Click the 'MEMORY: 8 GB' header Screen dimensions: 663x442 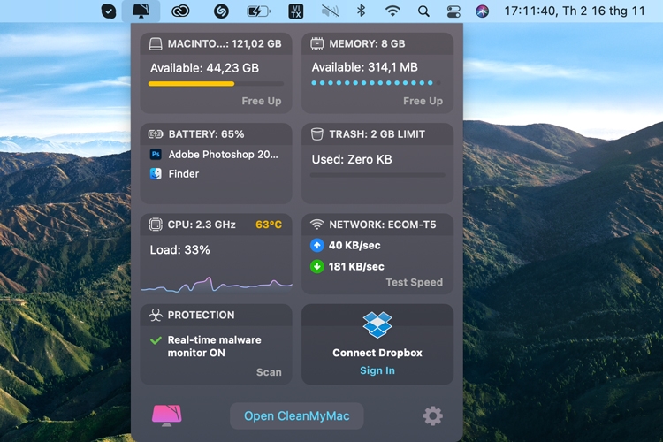(x=367, y=43)
